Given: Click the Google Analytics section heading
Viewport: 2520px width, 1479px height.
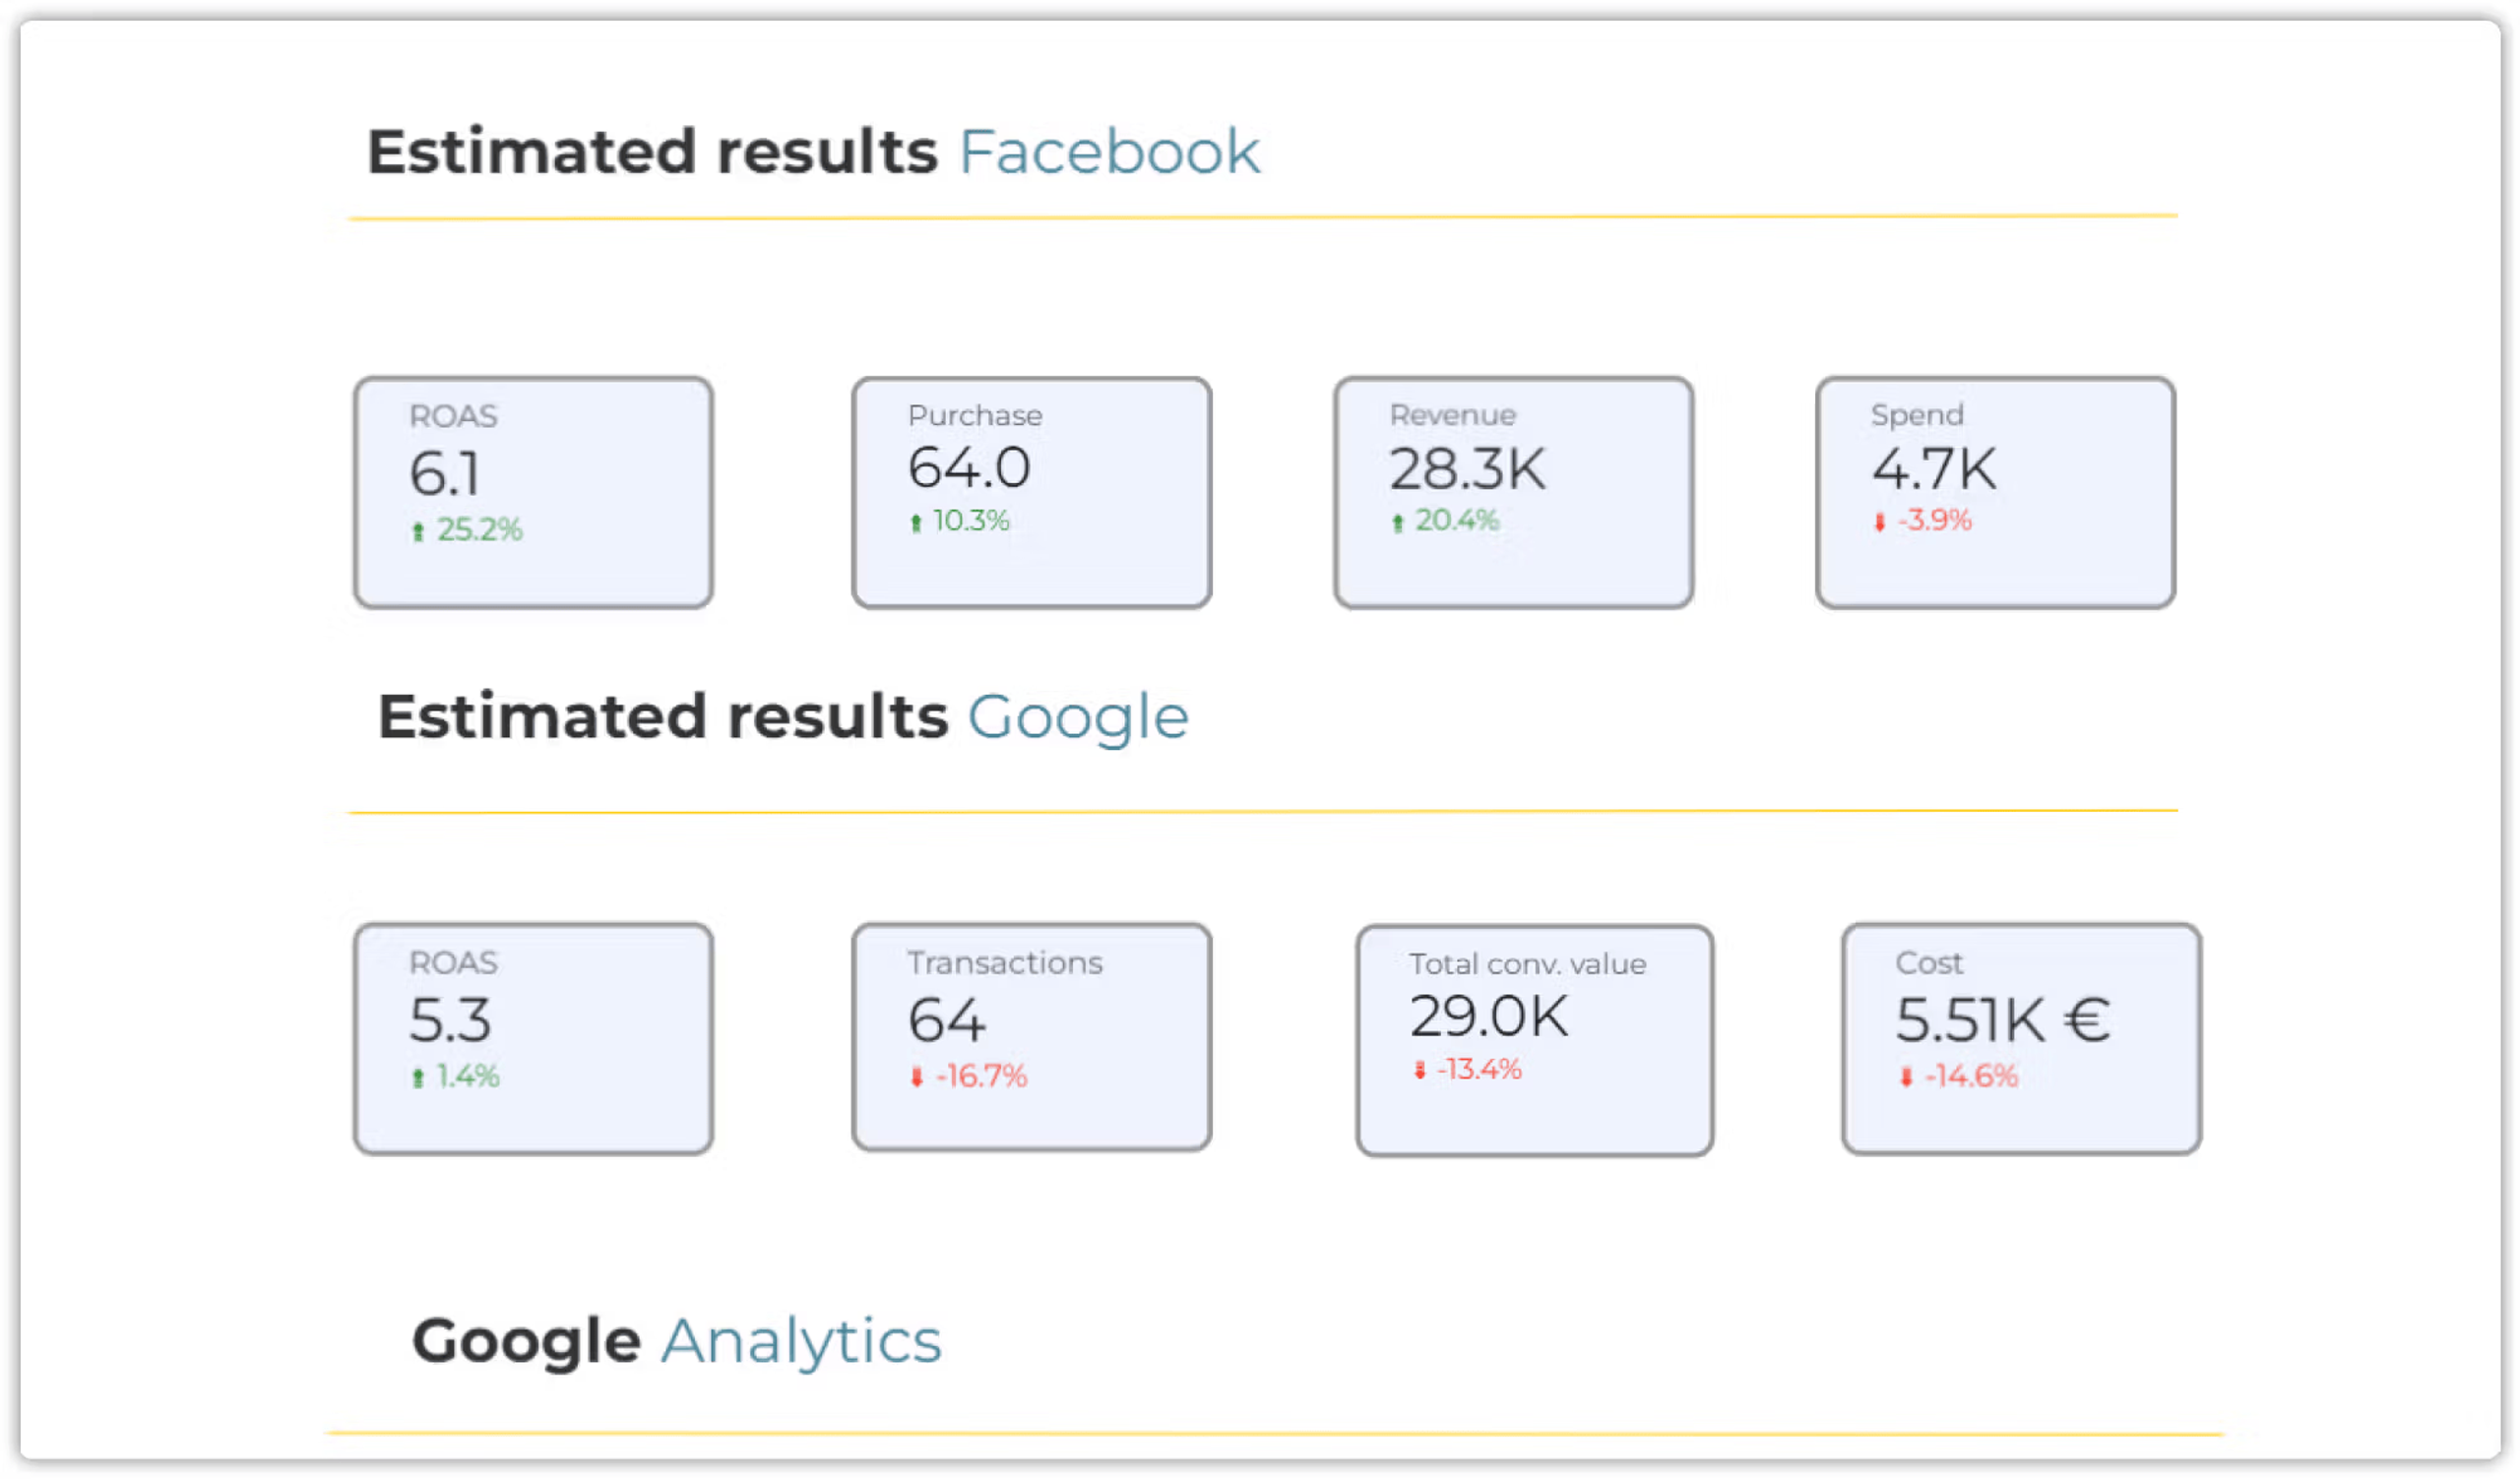Looking at the screenshot, I should tap(677, 1341).
